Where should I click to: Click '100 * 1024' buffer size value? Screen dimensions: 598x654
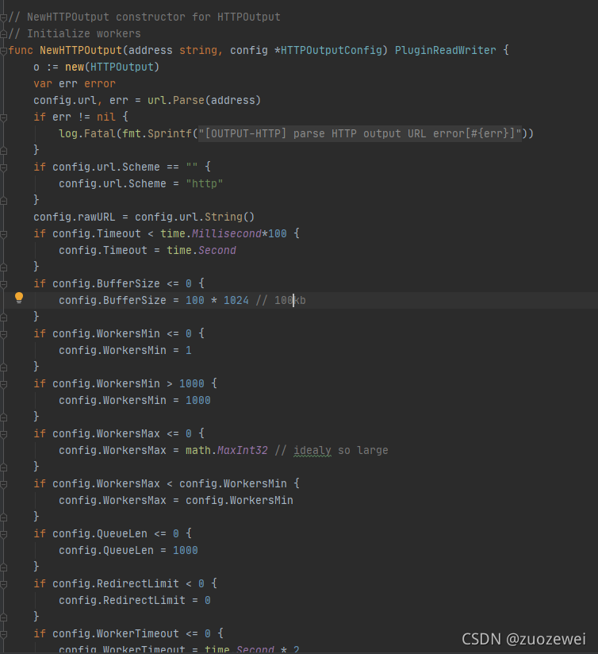(x=217, y=301)
